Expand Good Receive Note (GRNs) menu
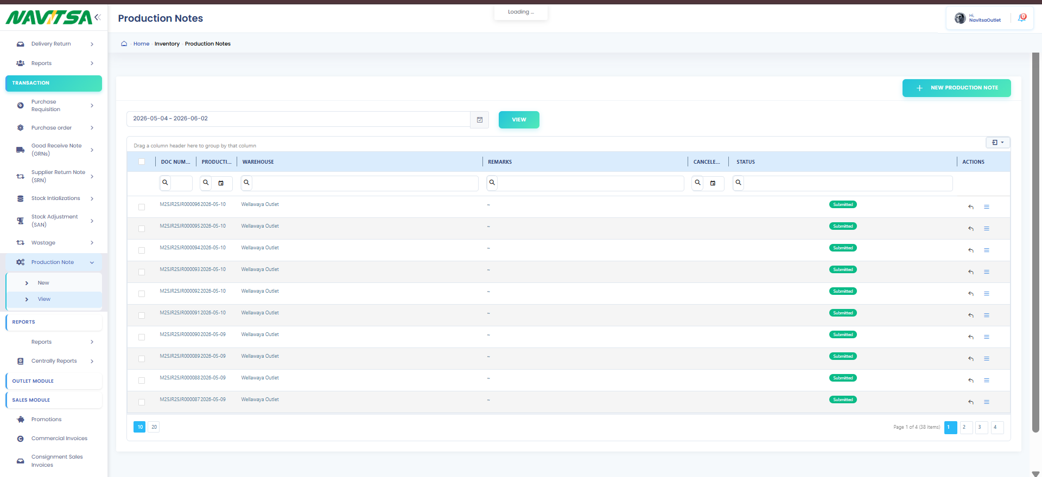The image size is (1042, 477). (x=54, y=150)
